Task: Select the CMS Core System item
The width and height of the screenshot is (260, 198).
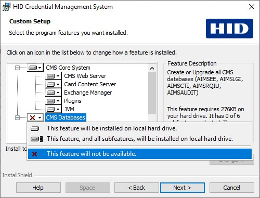Action: [68, 68]
